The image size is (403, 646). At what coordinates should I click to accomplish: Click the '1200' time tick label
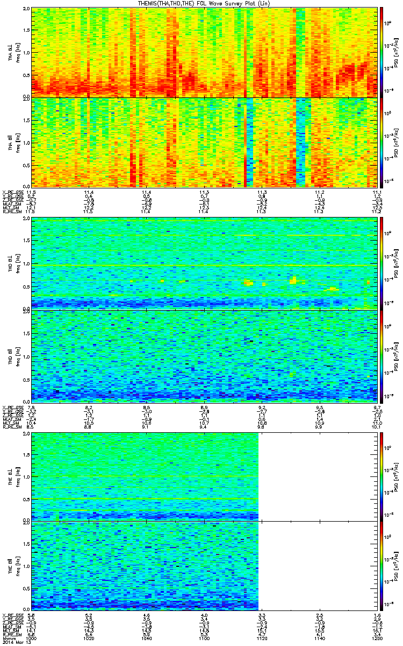[377, 638]
